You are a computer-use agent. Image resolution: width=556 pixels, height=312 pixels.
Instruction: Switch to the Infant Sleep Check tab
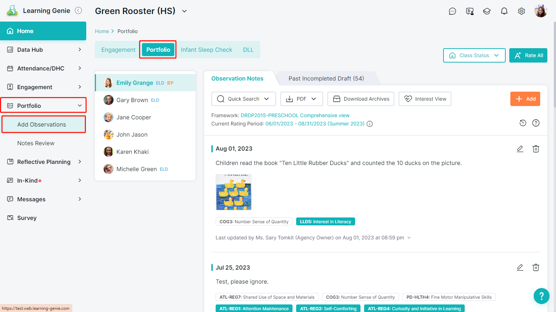pos(206,50)
